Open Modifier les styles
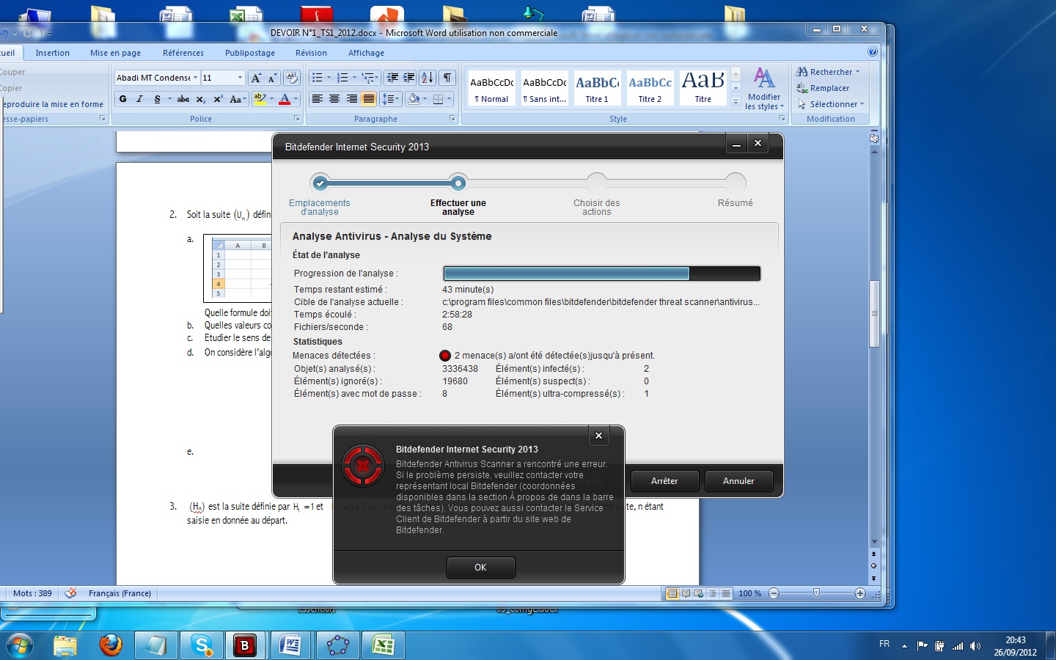 764,89
